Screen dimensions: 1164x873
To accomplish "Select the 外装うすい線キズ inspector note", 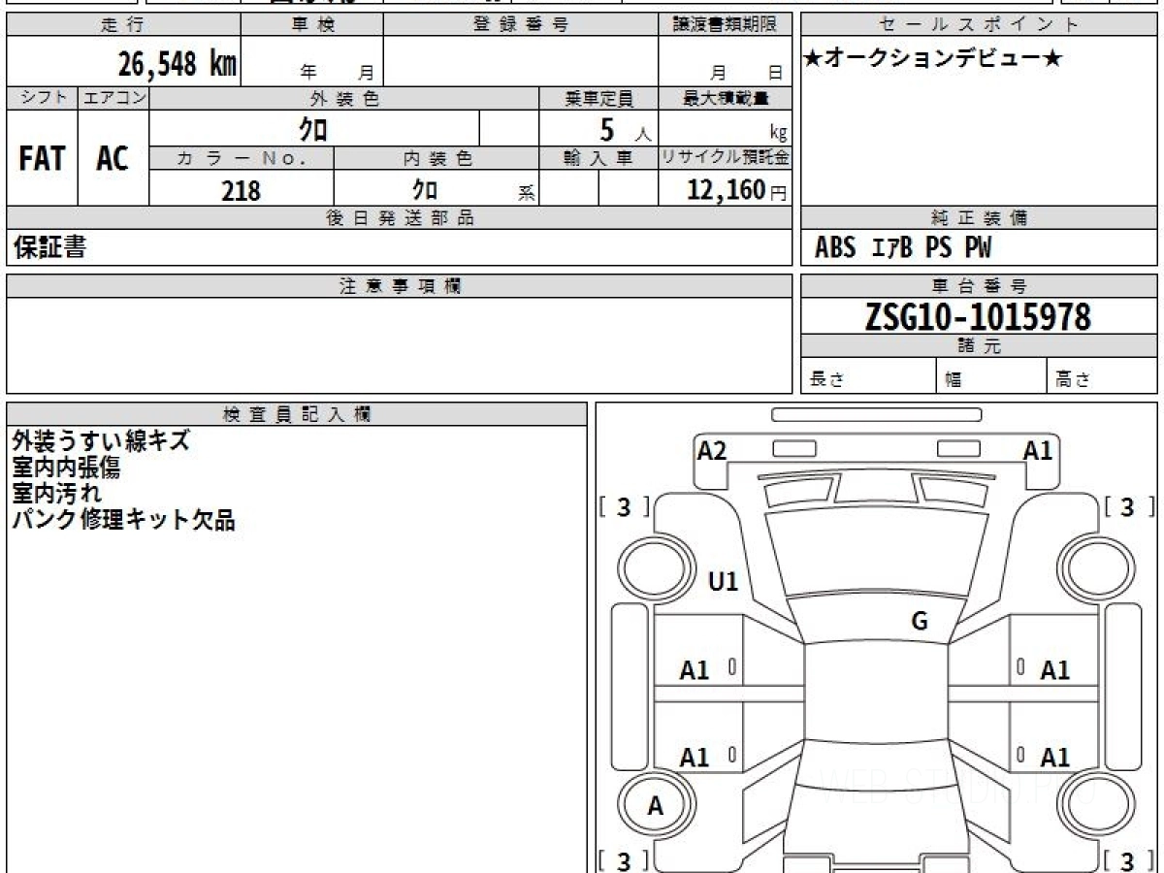I will [x=101, y=441].
